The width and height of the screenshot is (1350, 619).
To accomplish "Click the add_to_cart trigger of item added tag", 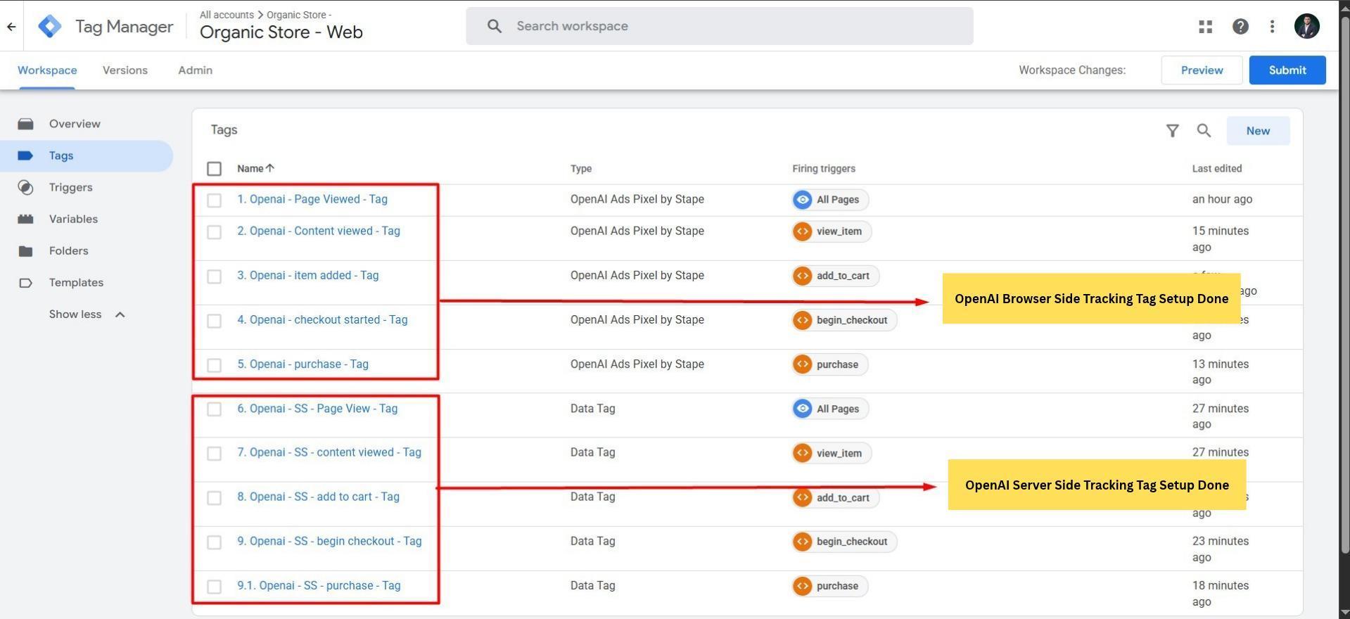I will click(836, 276).
